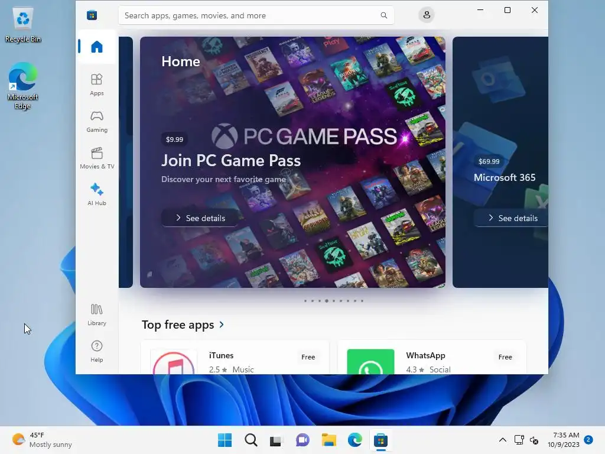
Task: Open the user account profile icon
Action: pyautogui.click(x=427, y=15)
